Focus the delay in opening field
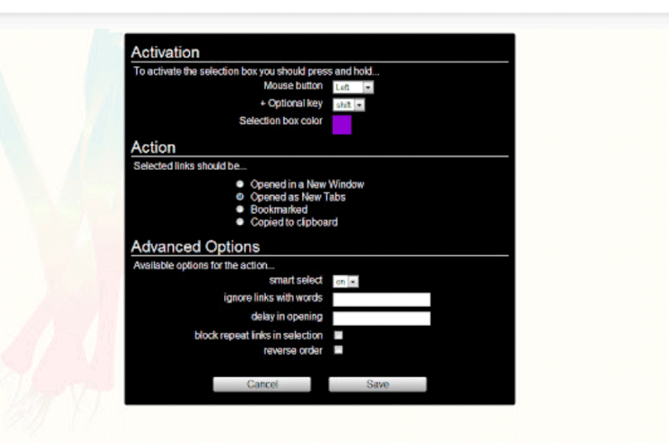Viewport: 669px width, 443px height. point(381,318)
